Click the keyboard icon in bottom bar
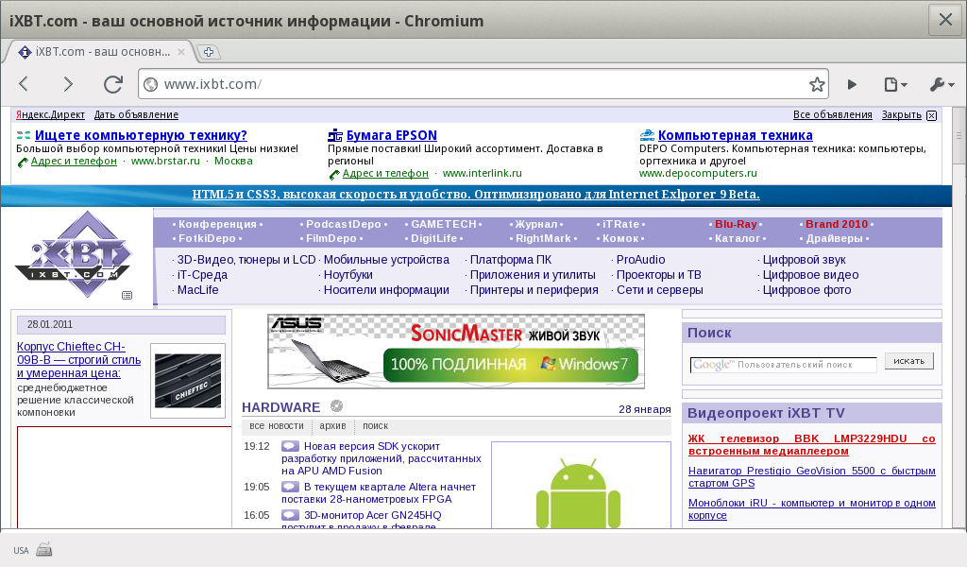 point(43,549)
